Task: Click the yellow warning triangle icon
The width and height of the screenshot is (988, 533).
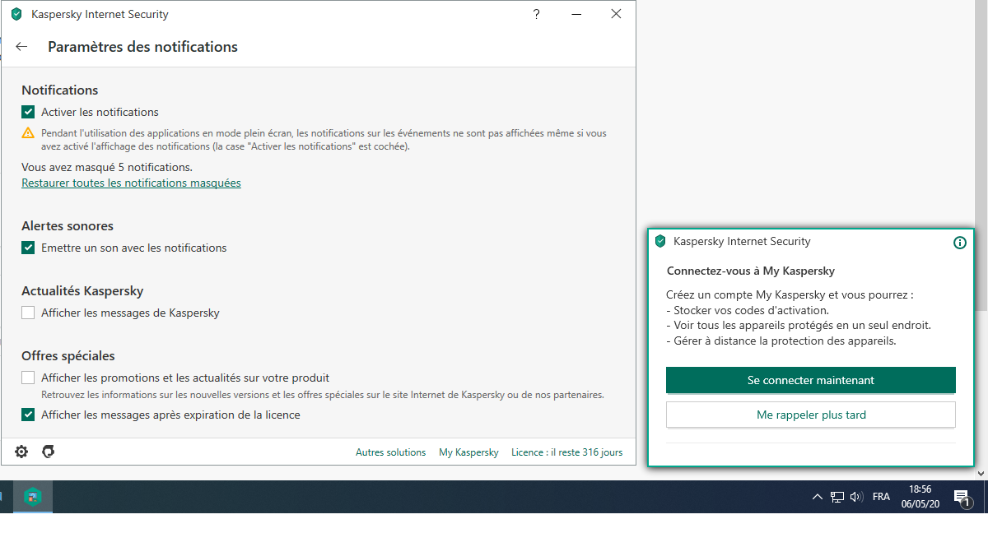Action: click(x=28, y=132)
